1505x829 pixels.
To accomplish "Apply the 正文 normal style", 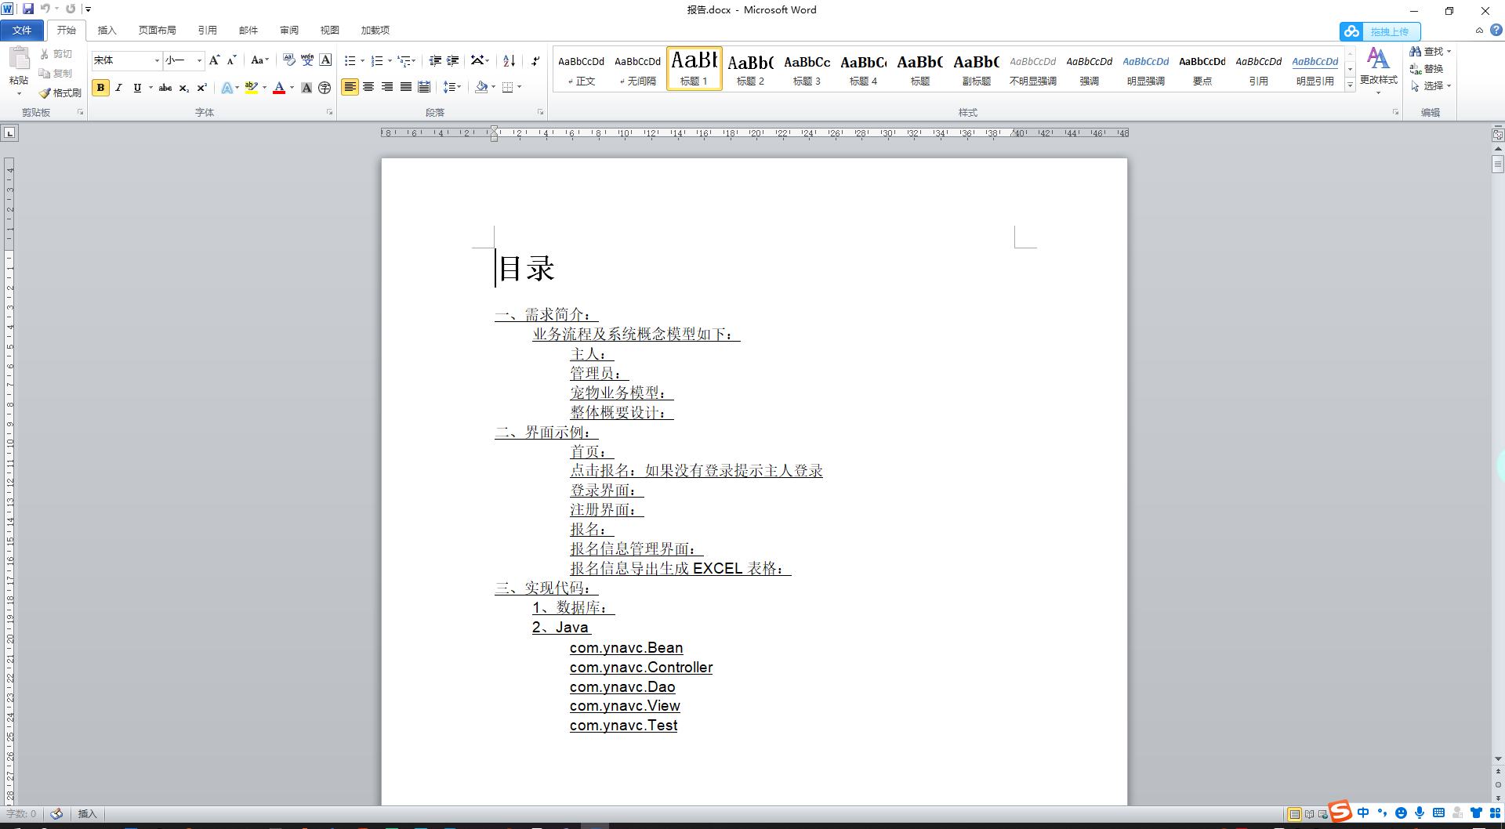I will (582, 68).
